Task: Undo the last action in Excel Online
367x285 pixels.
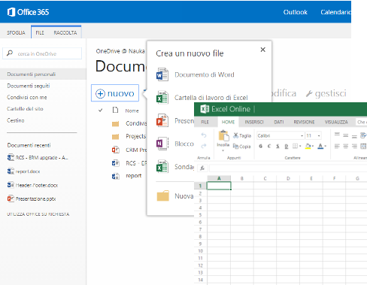Action: [204, 135]
